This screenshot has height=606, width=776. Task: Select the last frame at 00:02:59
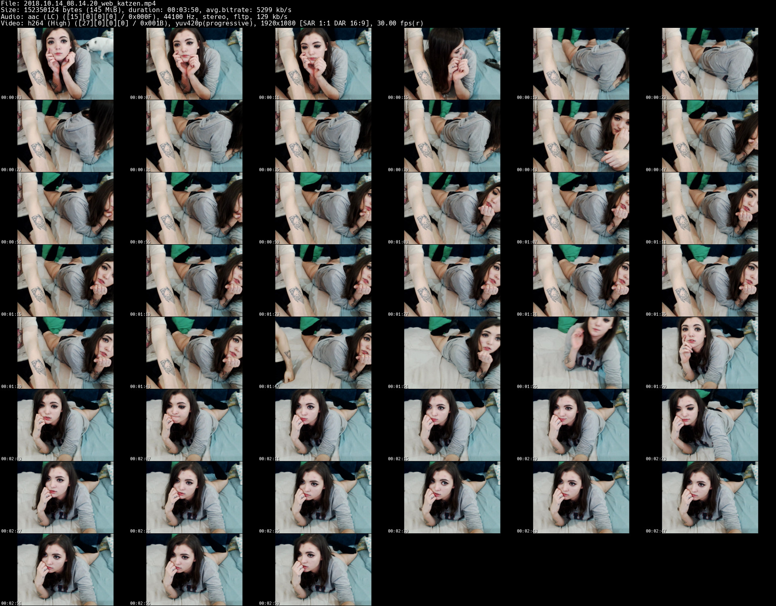click(323, 570)
